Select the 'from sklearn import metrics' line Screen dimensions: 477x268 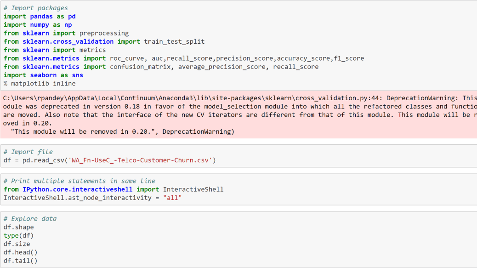click(55, 50)
